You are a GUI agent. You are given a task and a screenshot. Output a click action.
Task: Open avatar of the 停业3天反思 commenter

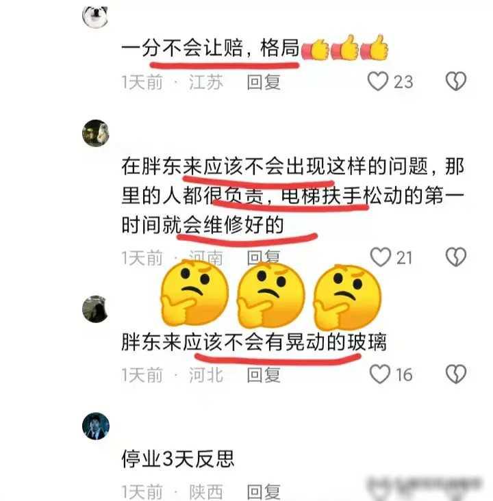96,426
